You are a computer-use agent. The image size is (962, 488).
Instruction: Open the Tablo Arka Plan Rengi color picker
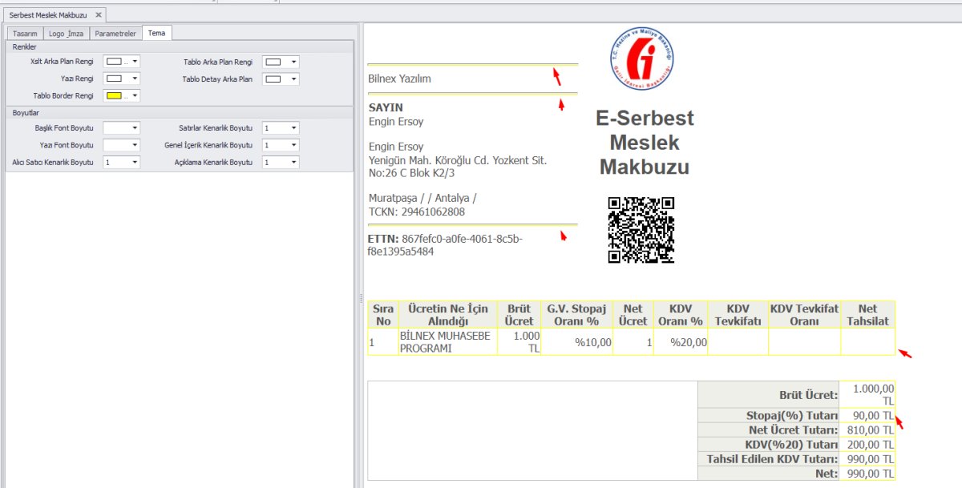pyautogui.click(x=281, y=61)
